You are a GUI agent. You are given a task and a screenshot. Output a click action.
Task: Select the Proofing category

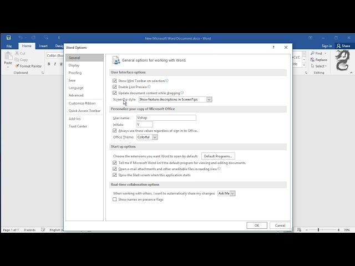pyautogui.click(x=84, y=73)
